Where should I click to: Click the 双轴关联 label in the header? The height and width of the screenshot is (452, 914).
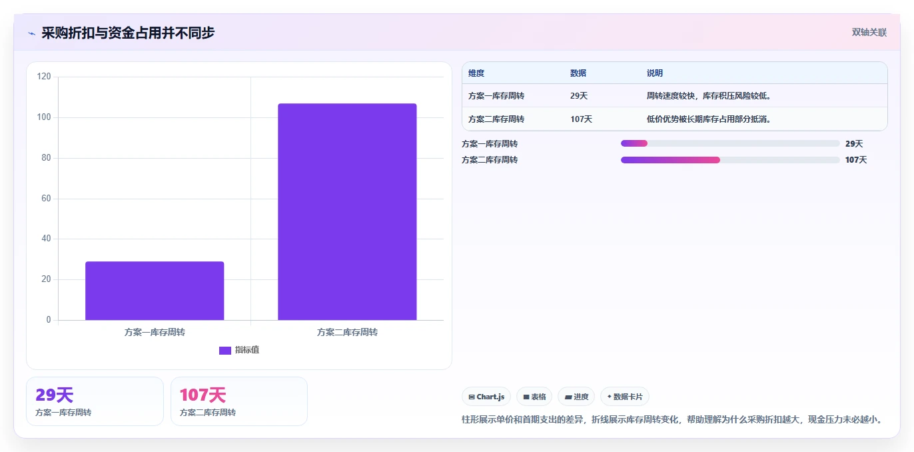(869, 32)
